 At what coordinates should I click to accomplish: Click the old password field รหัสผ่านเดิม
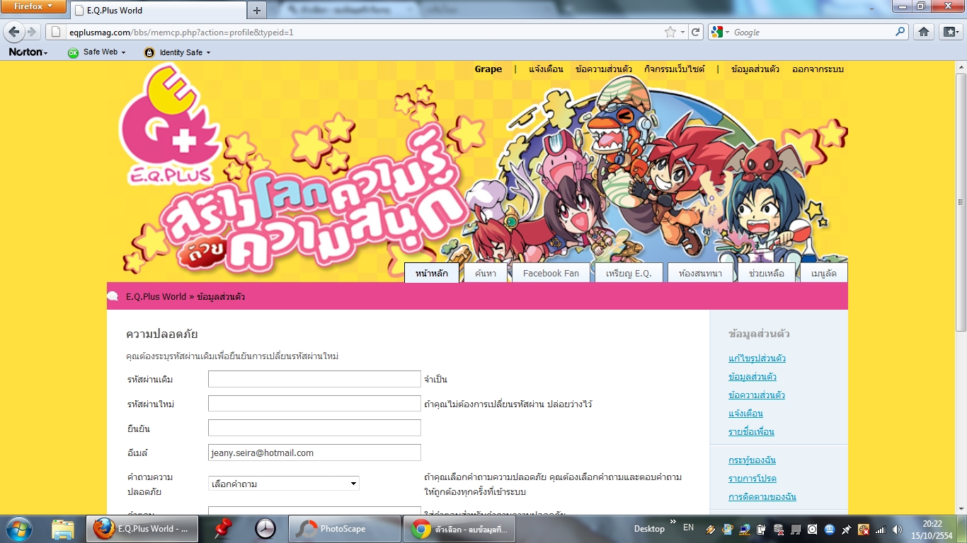pyautogui.click(x=314, y=379)
